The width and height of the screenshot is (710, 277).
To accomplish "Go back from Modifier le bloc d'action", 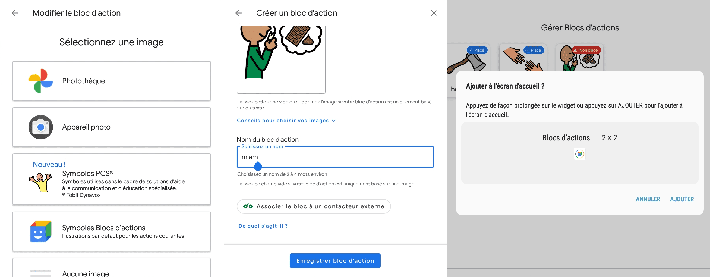I will point(15,13).
